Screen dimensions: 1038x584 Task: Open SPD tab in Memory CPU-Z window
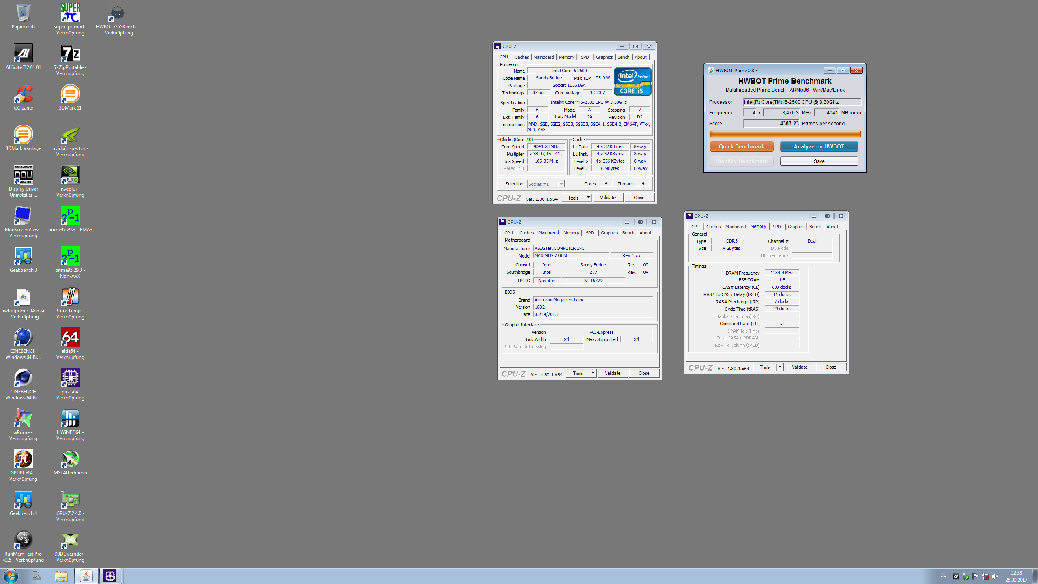point(776,227)
